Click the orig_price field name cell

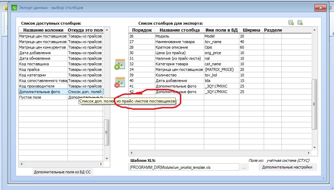point(222,53)
